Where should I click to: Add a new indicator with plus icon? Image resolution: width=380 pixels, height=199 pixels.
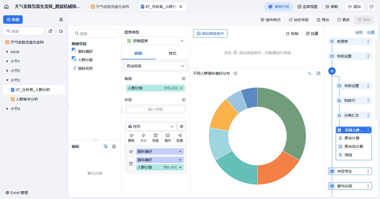click(x=114, y=146)
